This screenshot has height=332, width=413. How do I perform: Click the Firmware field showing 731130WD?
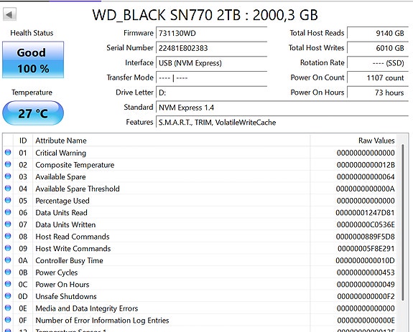[x=211, y=34]
